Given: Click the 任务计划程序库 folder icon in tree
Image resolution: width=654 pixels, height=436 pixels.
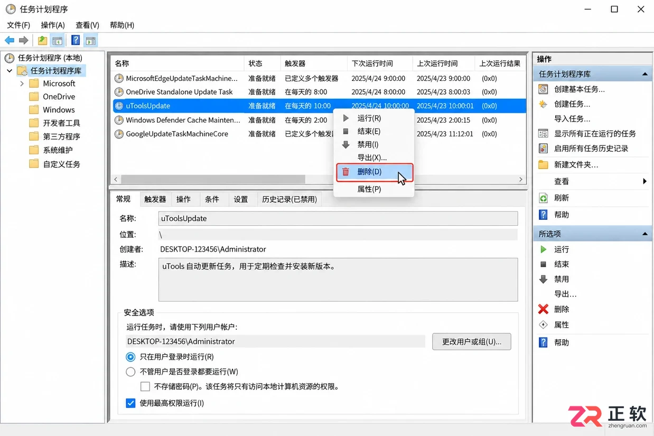Looking at the screenshot, I should [x=22, y=70].
